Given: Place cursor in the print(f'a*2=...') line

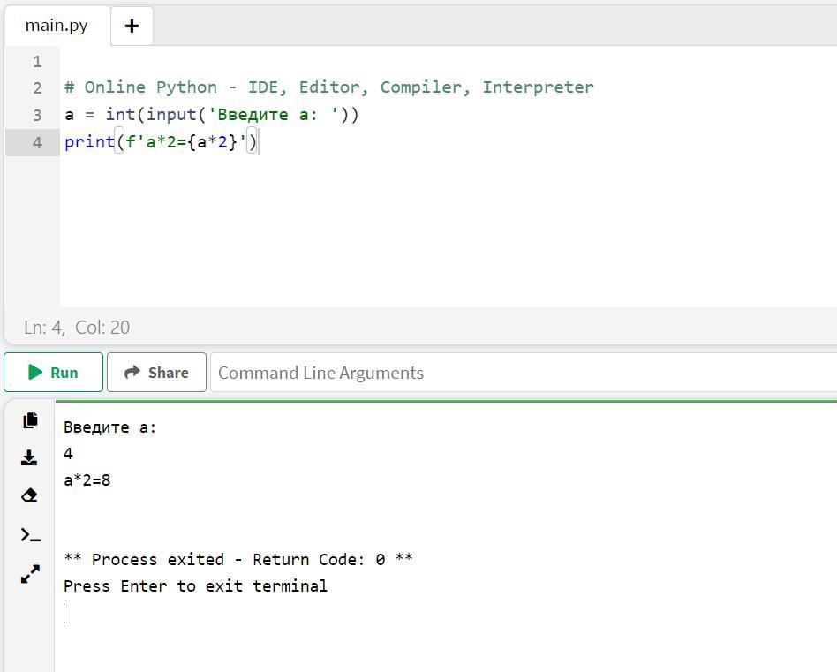Looking at the screenshot, I should [x=161, y=142].
